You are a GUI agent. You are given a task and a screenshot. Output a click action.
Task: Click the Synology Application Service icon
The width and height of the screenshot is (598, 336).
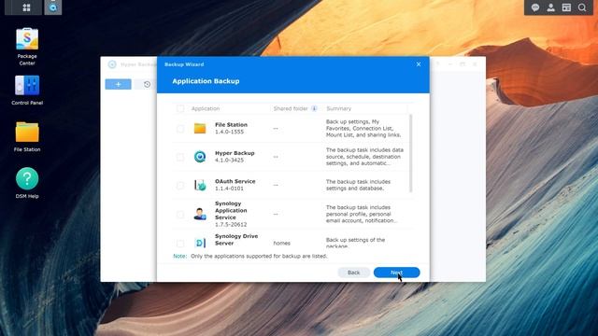coord(200,214)
